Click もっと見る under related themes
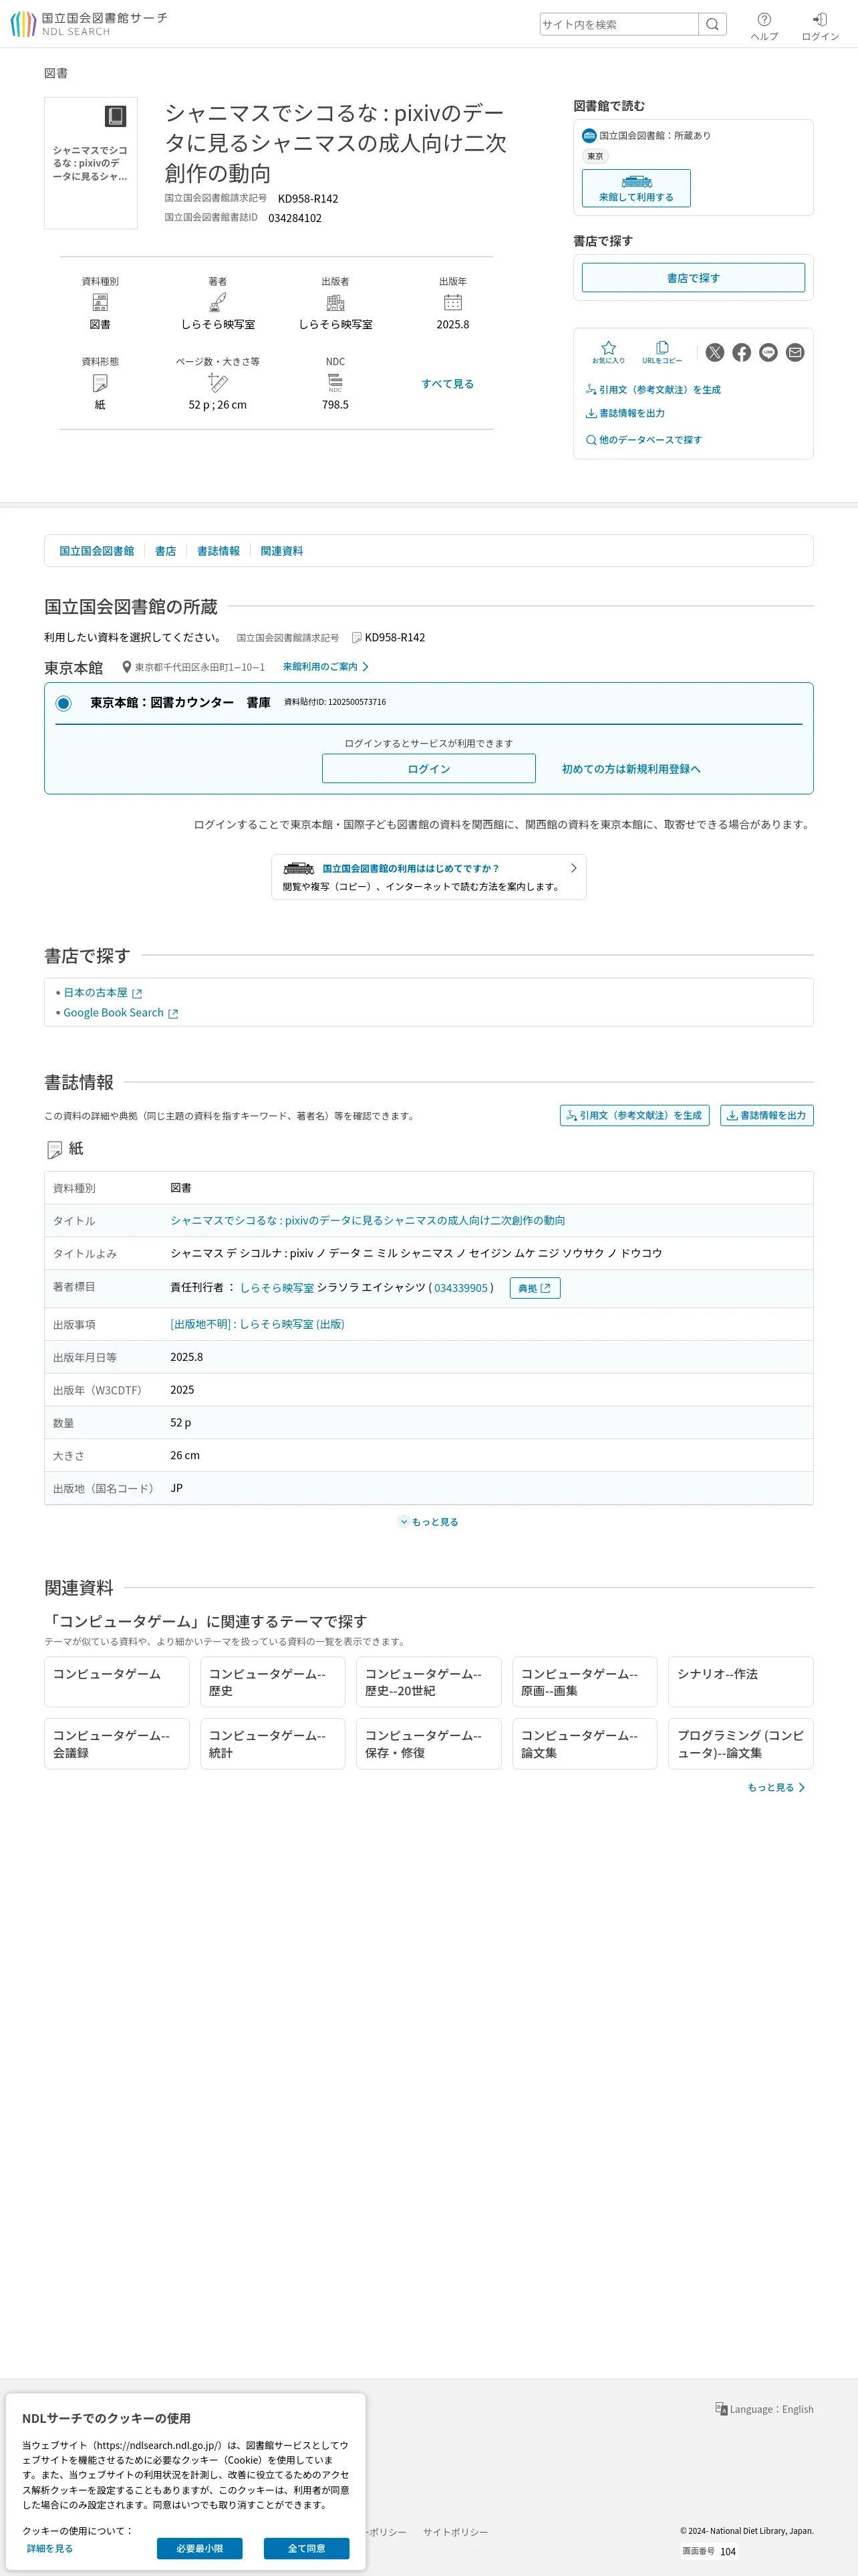The width and height of the screenshot is (858, 2576). click(x=776, y=1788)
